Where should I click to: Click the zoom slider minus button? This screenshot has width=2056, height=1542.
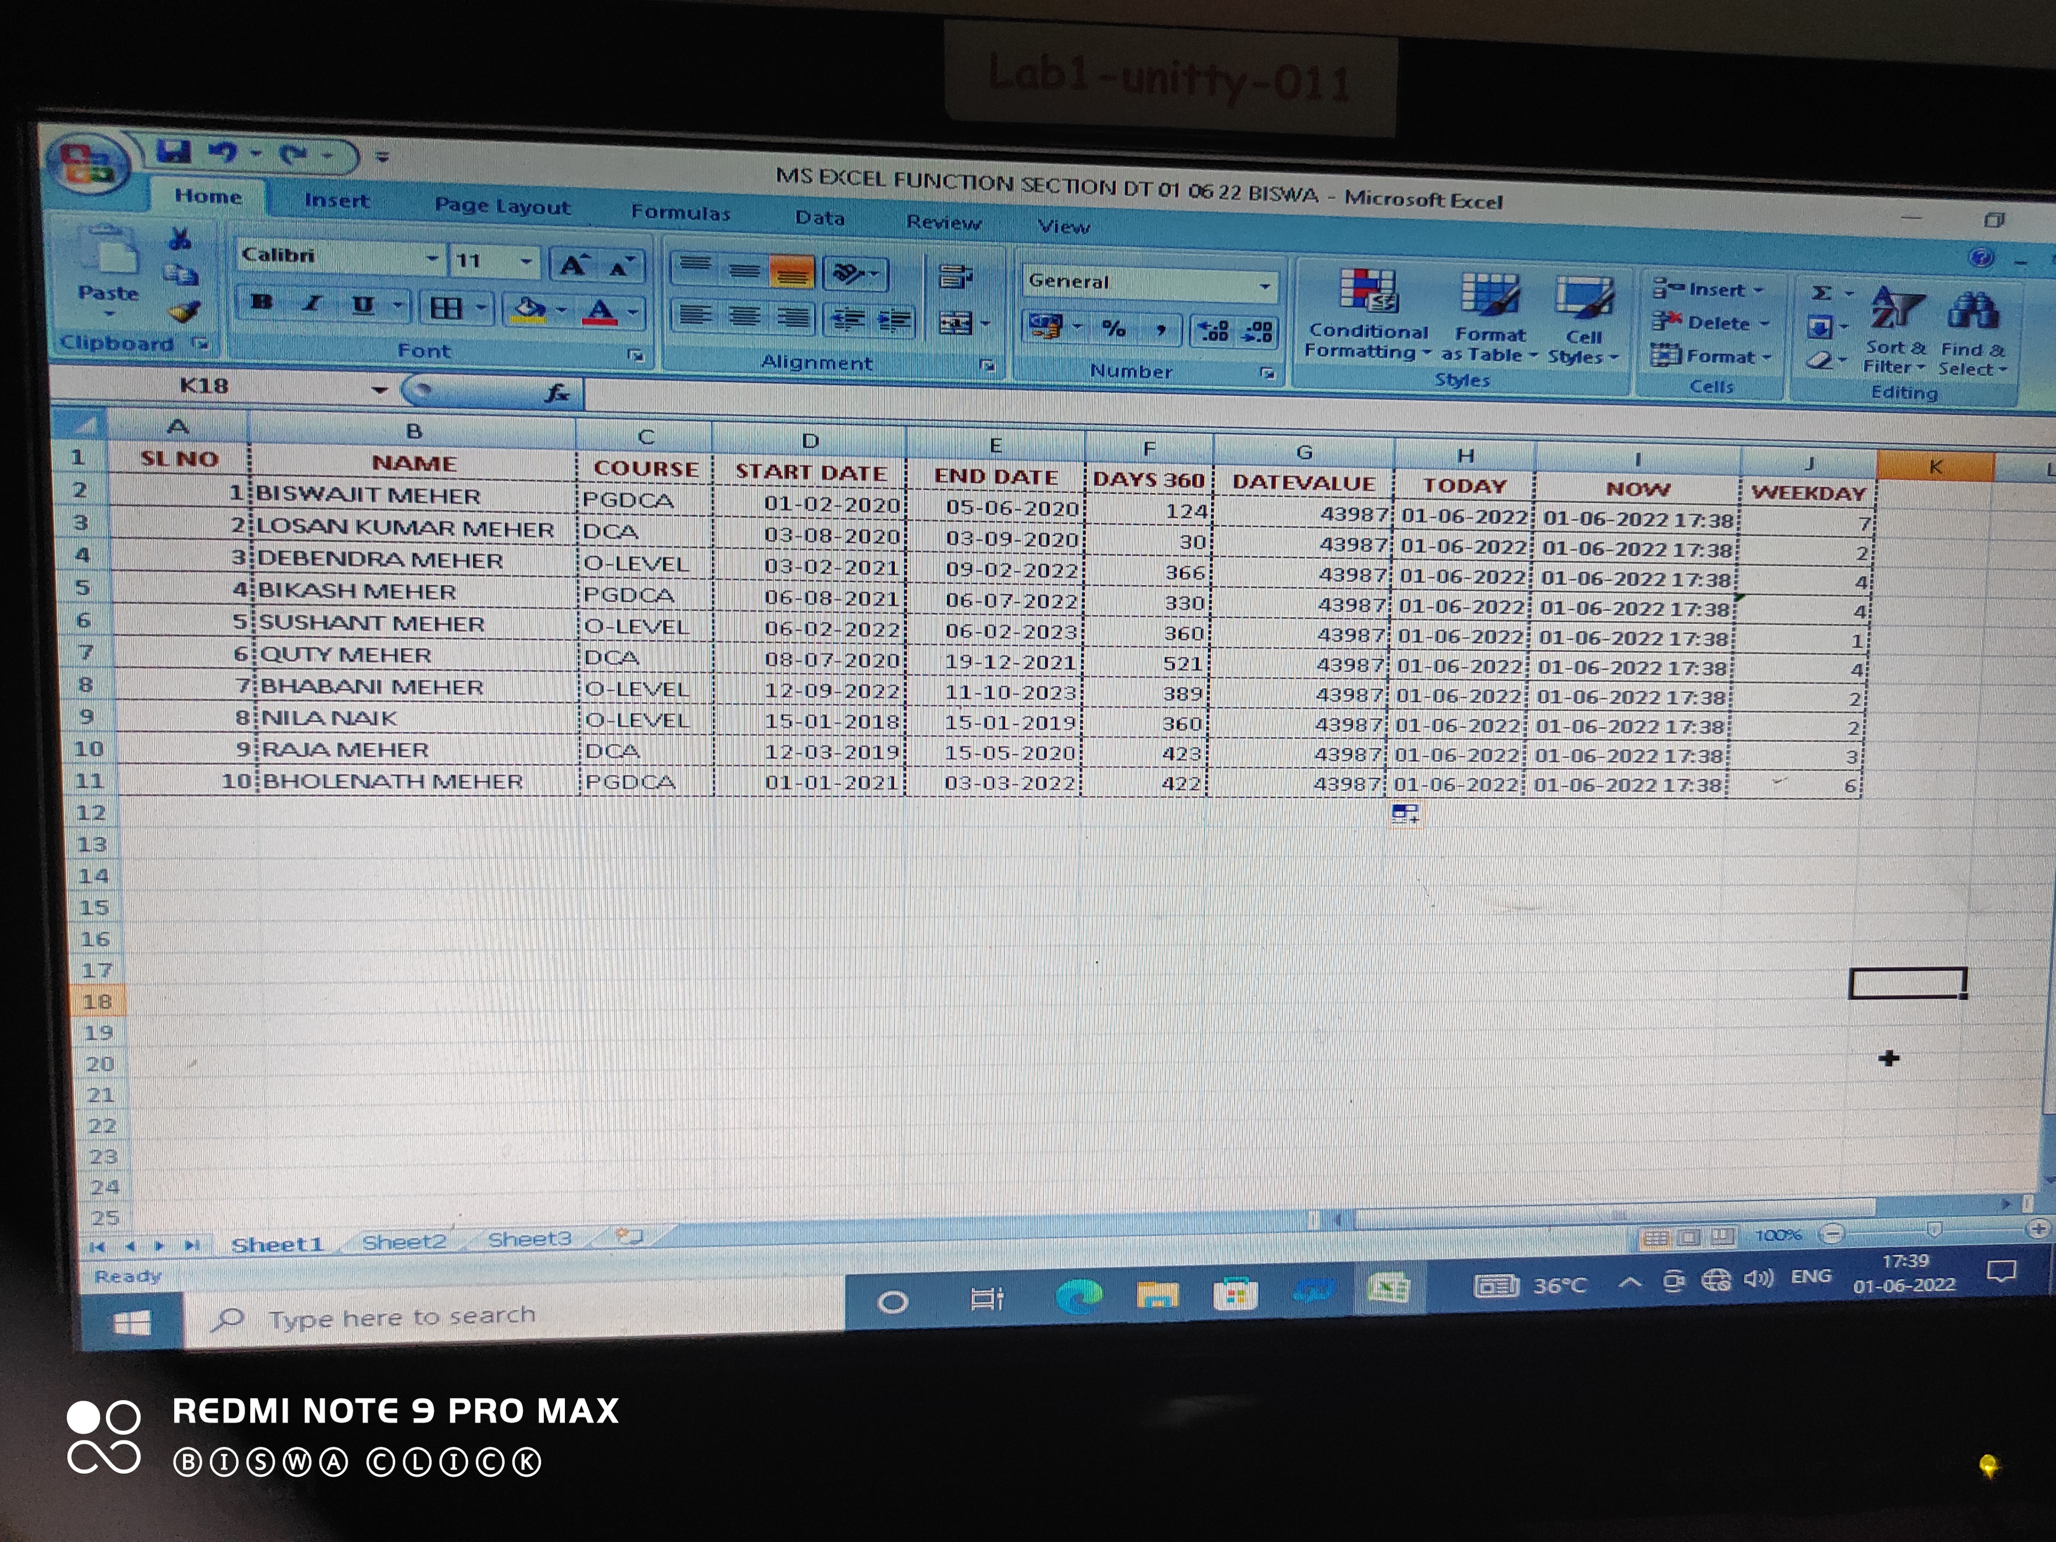click(x=1832, y=1234)
